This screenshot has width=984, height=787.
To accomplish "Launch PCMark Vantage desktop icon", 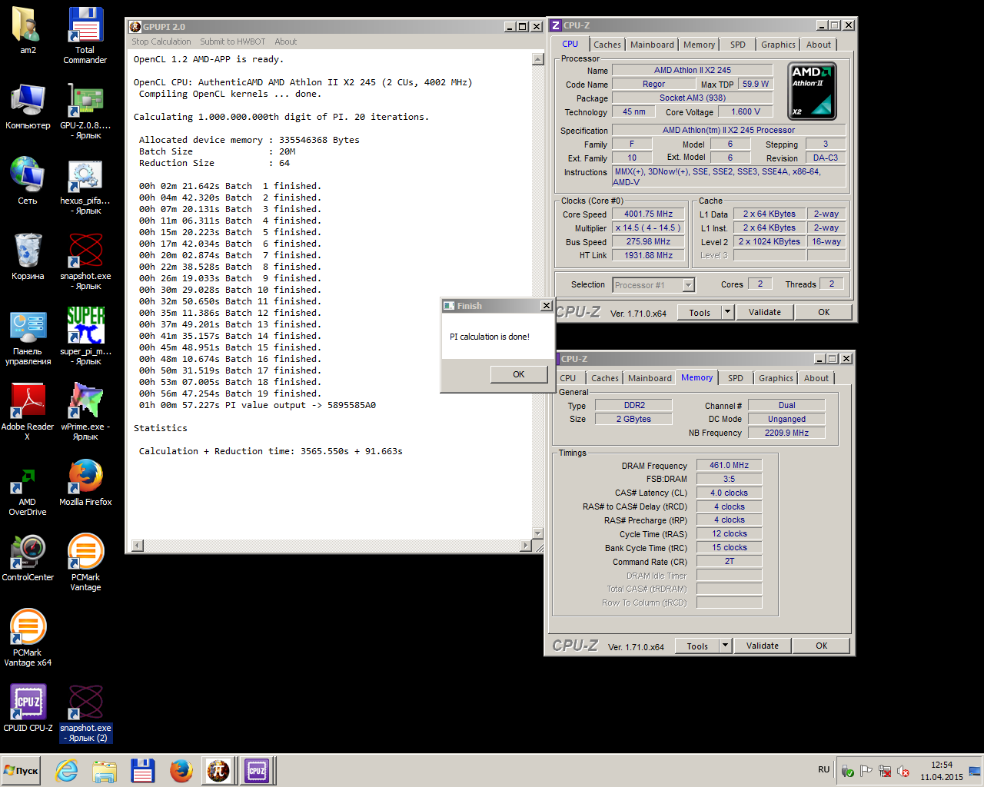I will pyautogui.click(x=85, y=552).
